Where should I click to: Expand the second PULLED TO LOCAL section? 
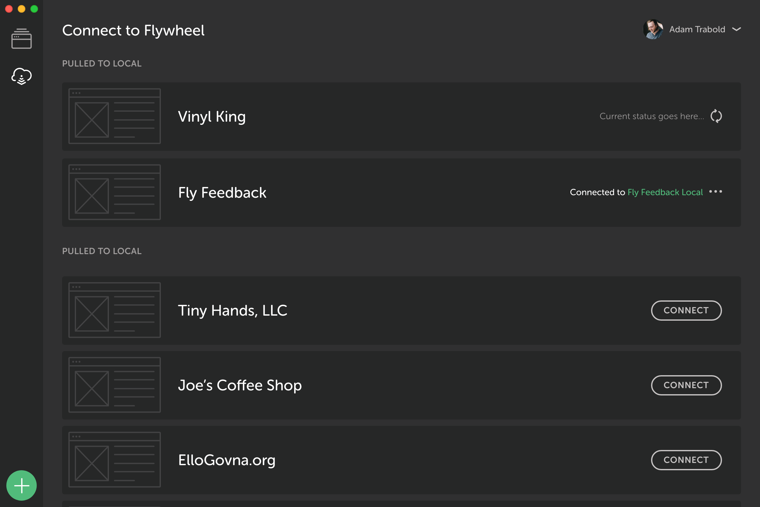101,251
